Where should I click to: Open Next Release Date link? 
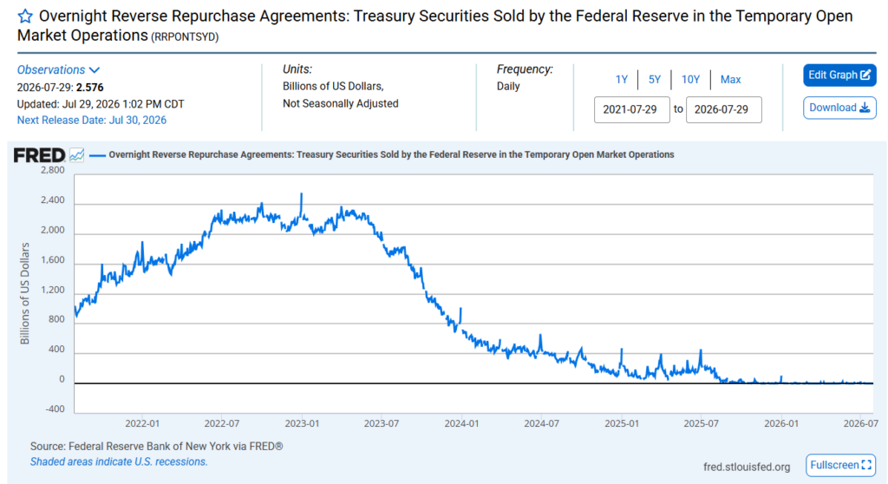click(92, 121)
